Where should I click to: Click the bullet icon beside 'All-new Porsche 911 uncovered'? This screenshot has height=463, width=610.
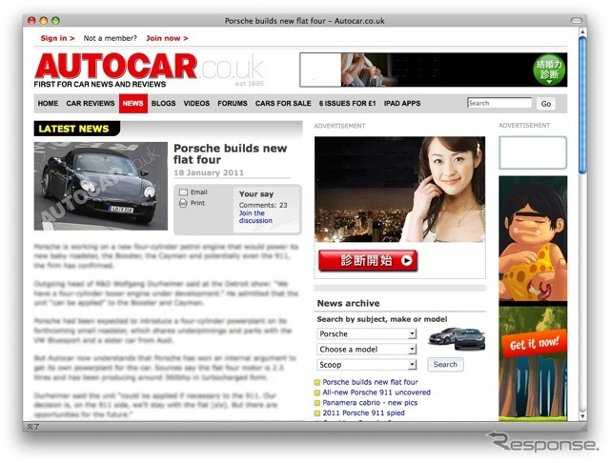[317, 393]
